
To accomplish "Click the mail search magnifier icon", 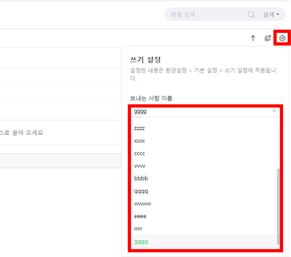I will 251,15.
